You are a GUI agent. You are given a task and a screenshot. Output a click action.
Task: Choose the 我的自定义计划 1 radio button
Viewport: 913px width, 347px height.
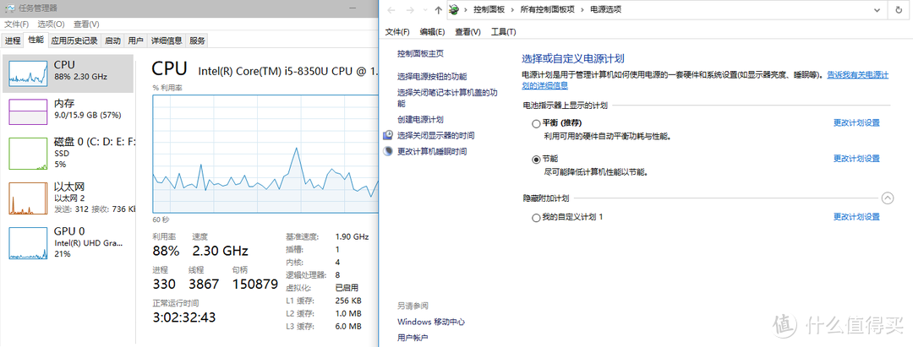(x=536, y=218)
